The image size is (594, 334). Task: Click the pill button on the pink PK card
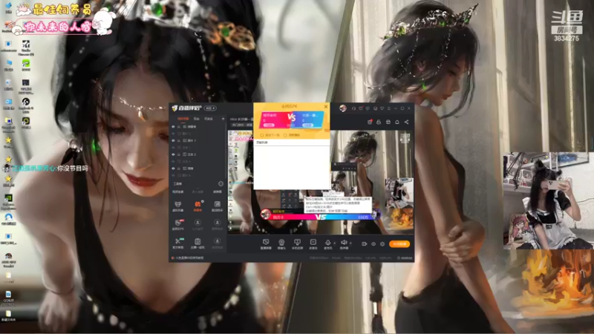[269, 125]
